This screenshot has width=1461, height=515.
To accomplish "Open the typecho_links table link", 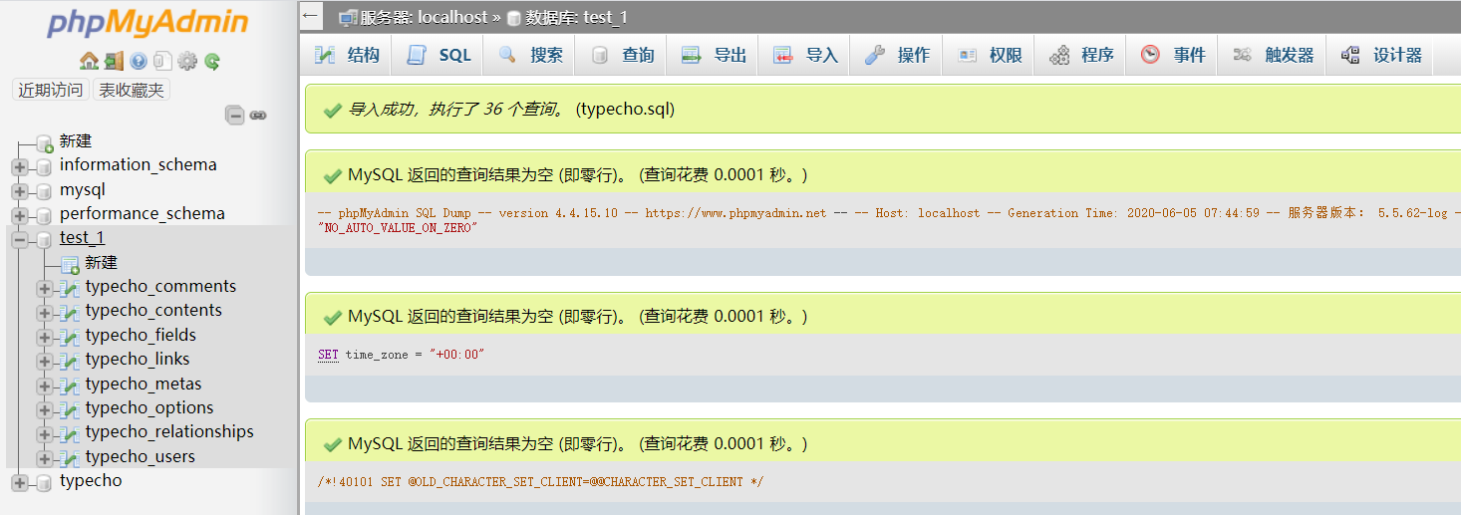I will 138,360.
